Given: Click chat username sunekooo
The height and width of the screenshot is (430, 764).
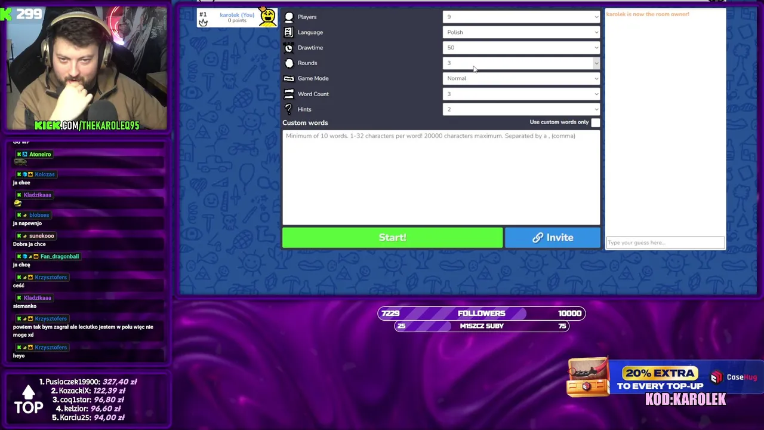Looking at the screenshot, I should click(x=41, y=236).
